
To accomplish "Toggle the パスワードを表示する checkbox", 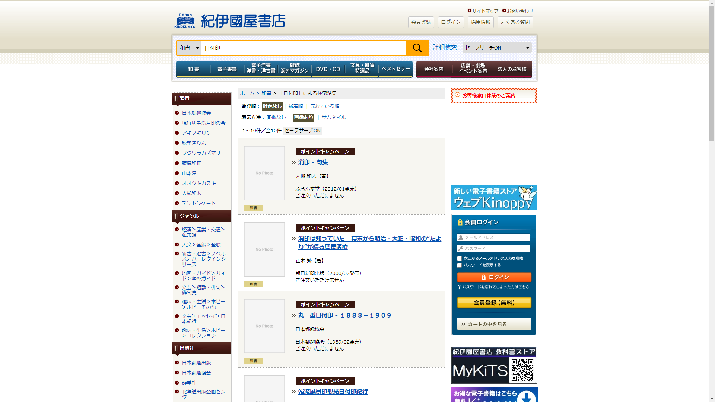I will 459,265.
